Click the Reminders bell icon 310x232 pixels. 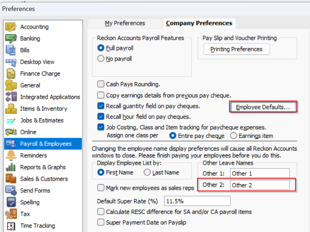[x=11, y=155]
